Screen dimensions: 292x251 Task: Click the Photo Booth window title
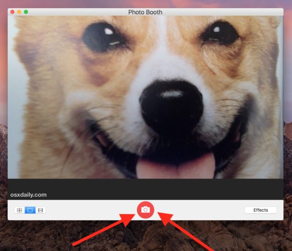[145, 12]
